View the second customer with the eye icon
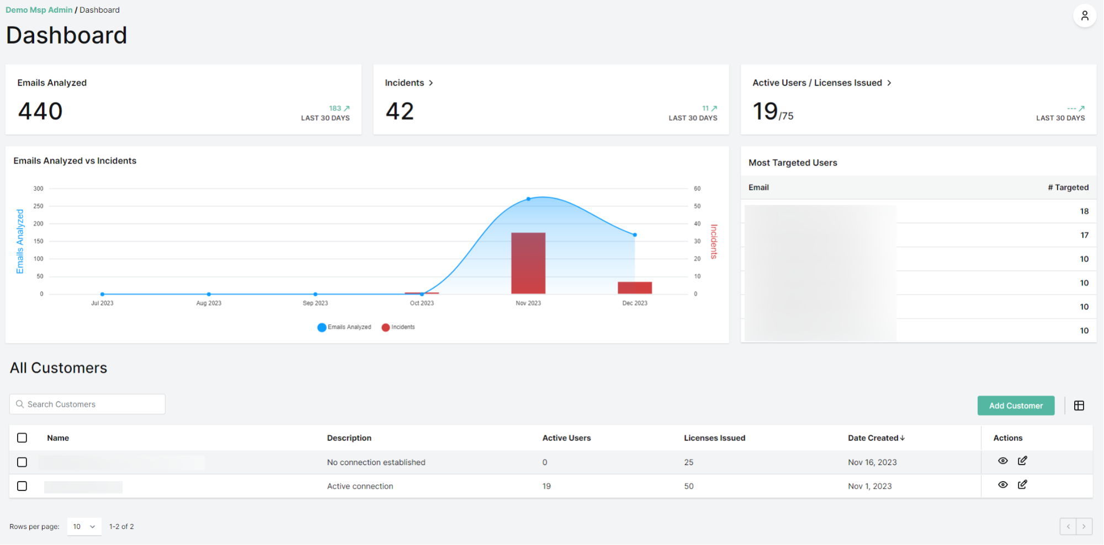 coord(1003,485)
